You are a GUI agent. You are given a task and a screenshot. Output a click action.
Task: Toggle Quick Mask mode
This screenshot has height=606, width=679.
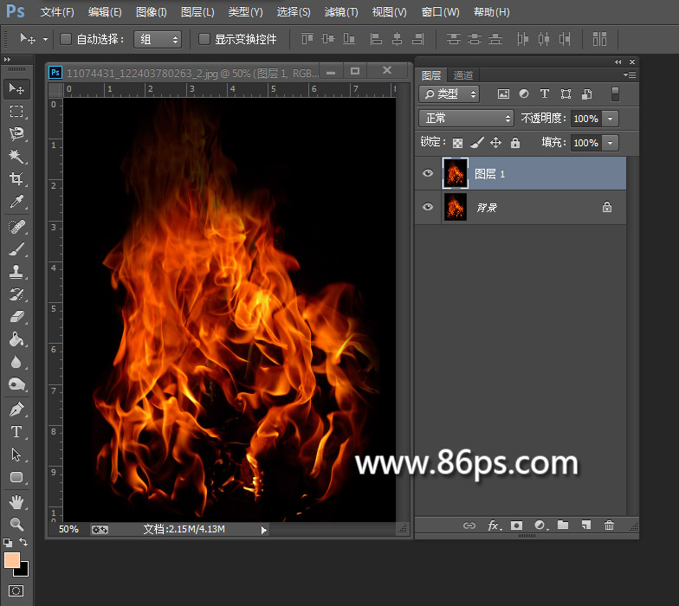click(16, 590)
